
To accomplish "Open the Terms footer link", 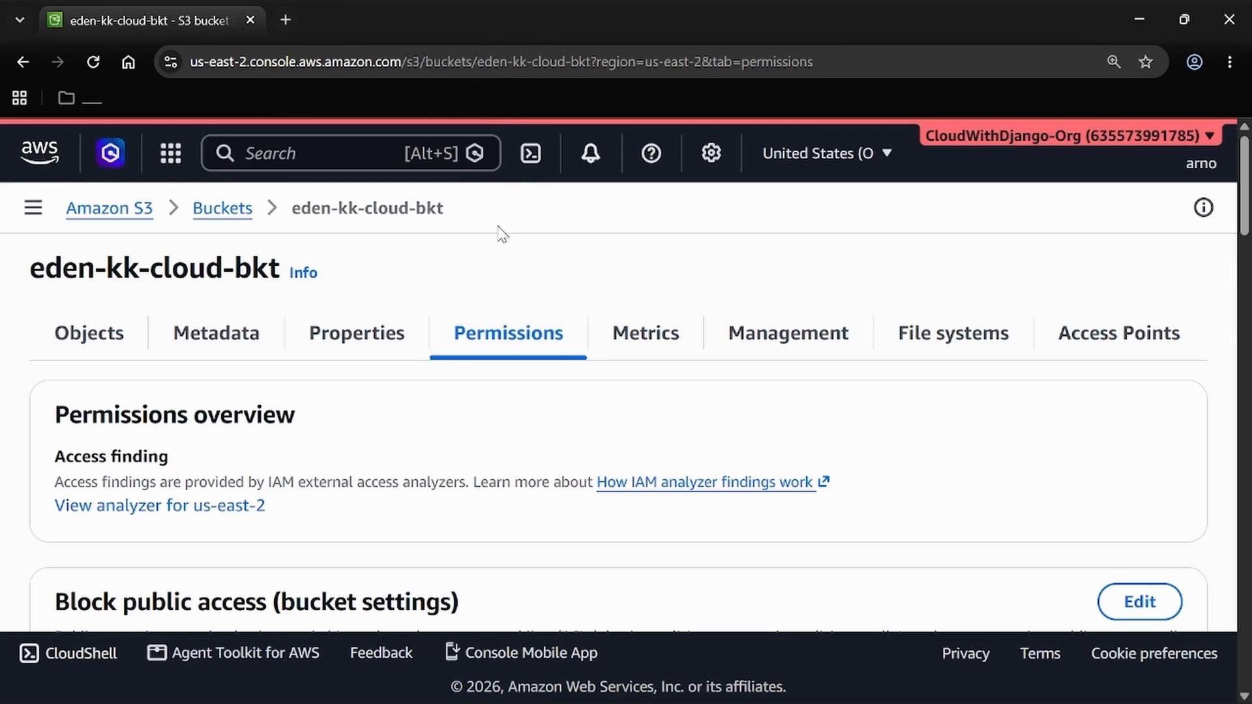I will pyautogui.click(x=1040, y=653).
